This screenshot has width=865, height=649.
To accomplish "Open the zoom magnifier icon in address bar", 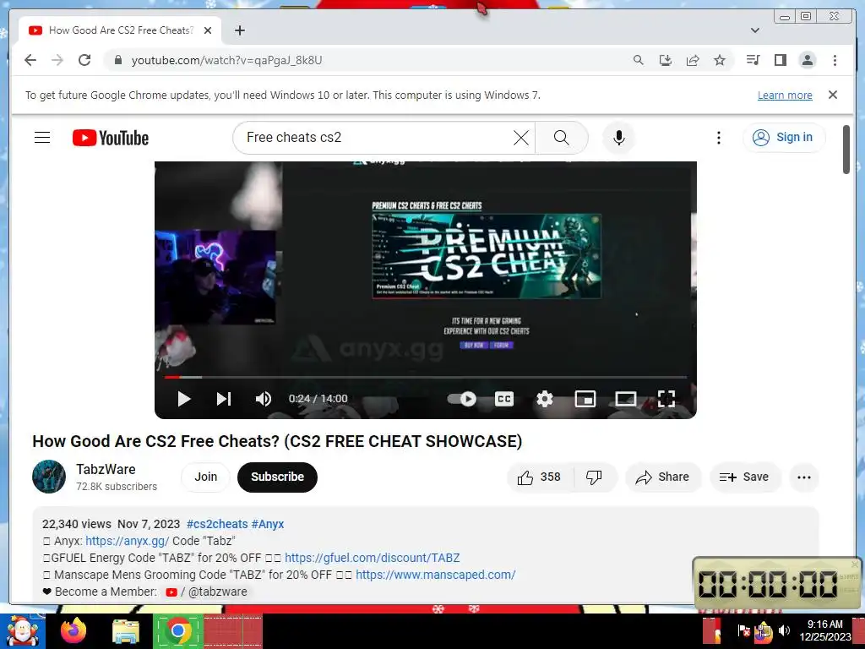I will point(639,60).
